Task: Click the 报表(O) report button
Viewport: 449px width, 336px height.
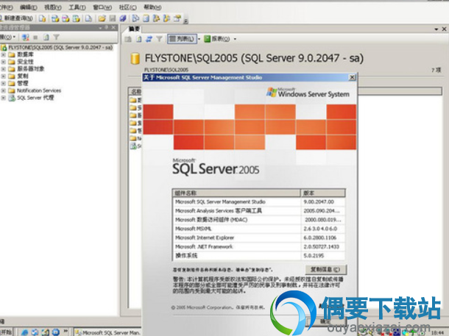Action: point(216,39)
